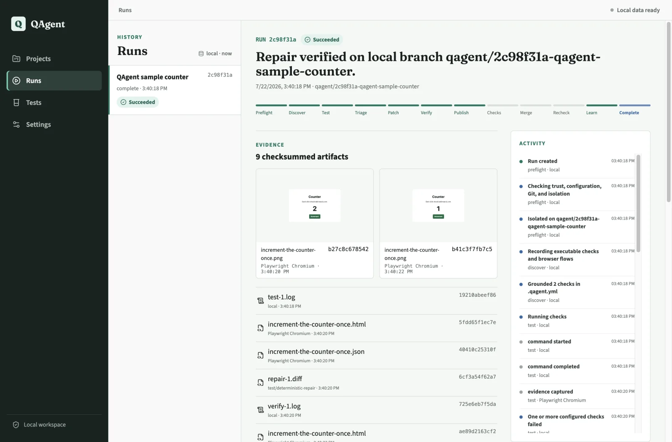The width and height of the screenshot is (672, 442).
Task: Click the Local data ready status dot
Action: pyautogui.click(x=612, y=10)
